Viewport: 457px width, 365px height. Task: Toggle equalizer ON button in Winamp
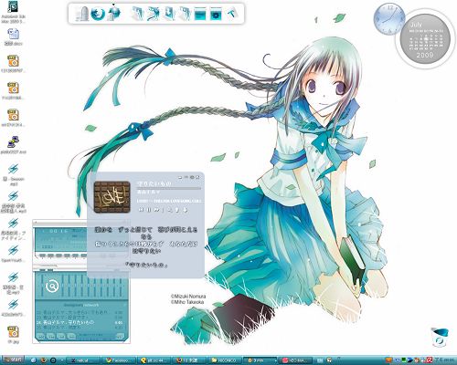click(43, 270)
